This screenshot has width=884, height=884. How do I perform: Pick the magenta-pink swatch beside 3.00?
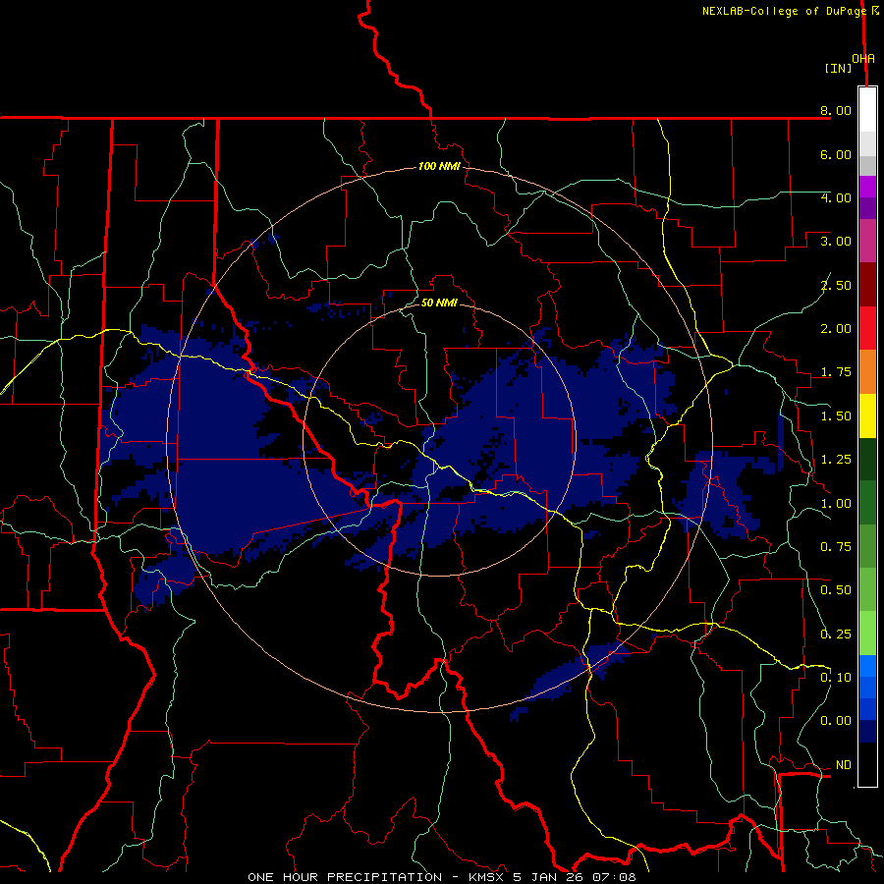click(x=867, y=242)
